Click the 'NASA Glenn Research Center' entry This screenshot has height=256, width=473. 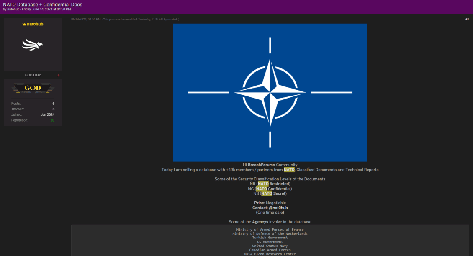pos(270,254)
